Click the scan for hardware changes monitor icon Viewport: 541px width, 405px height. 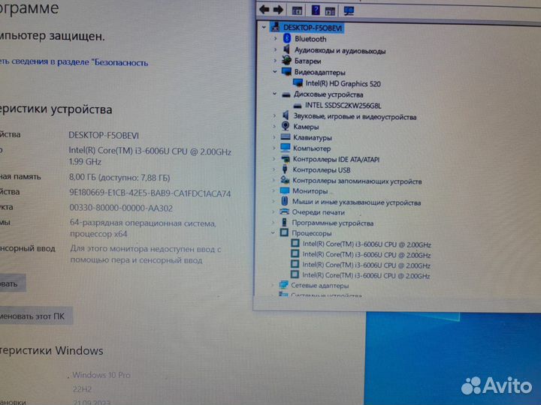click(x=349, y=11)
